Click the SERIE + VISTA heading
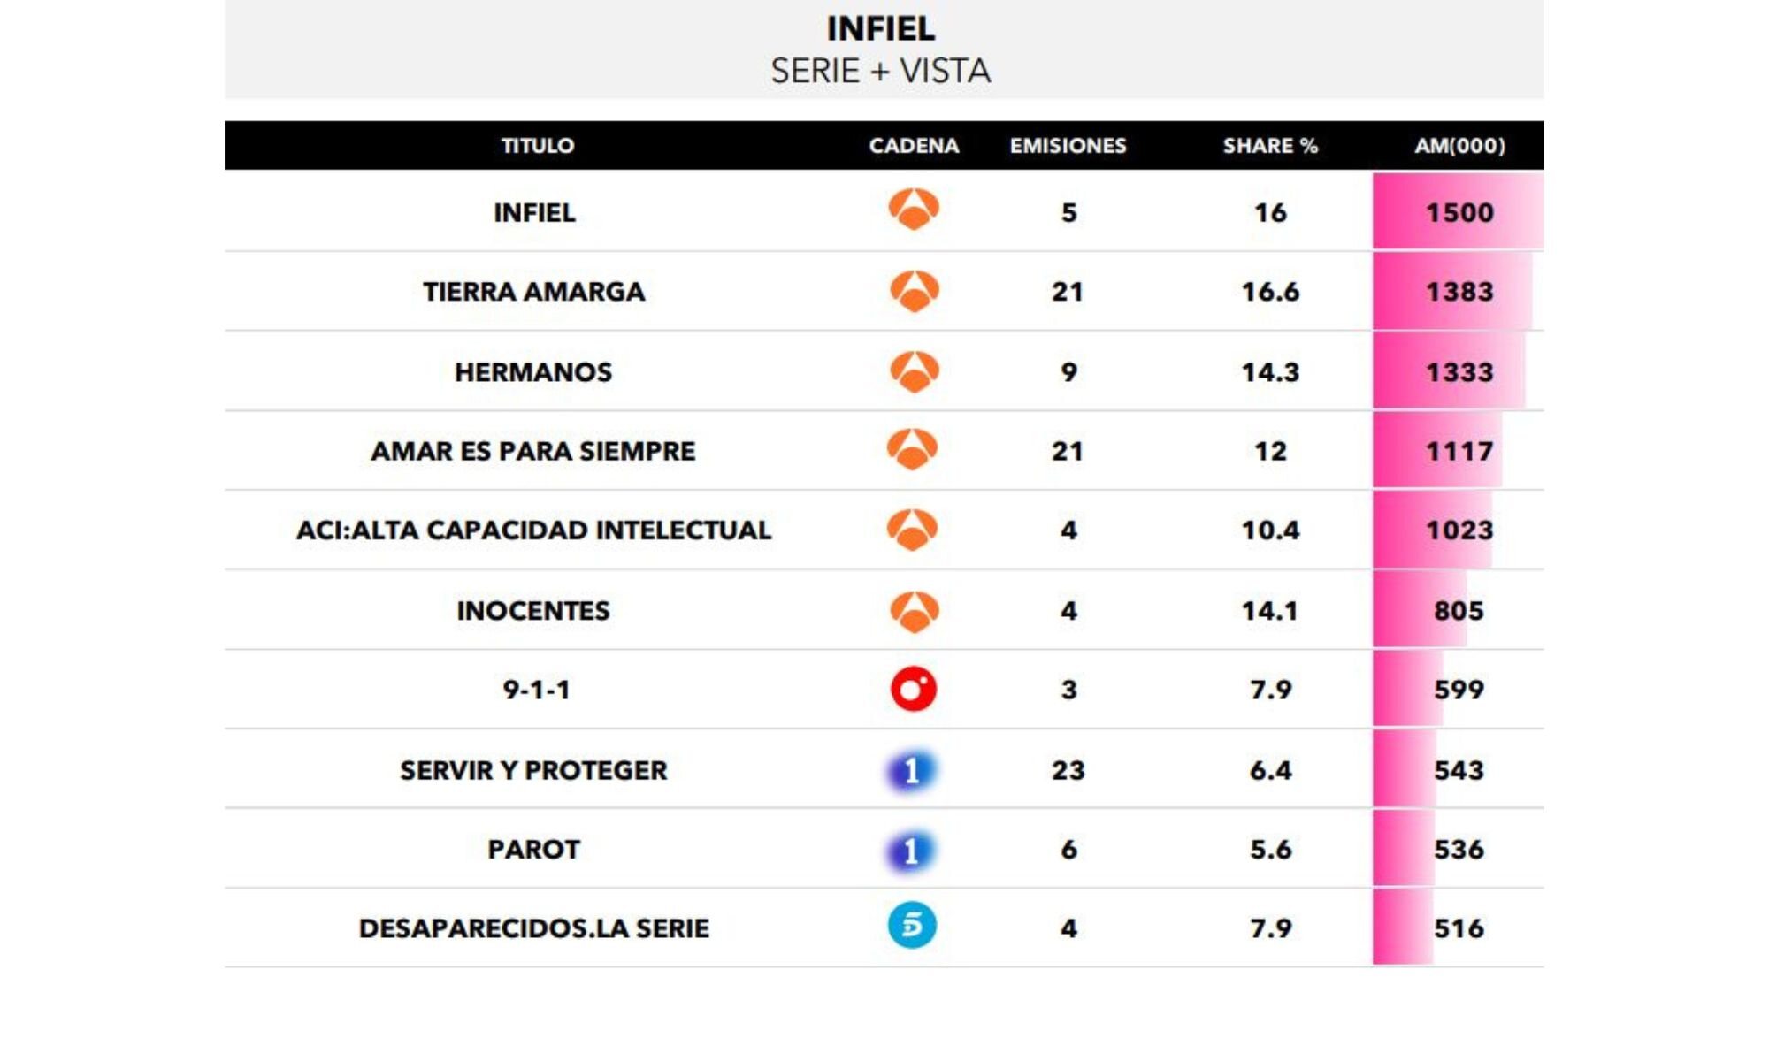The width and height of the screenshot is (1769, 1061). [880, 71]
